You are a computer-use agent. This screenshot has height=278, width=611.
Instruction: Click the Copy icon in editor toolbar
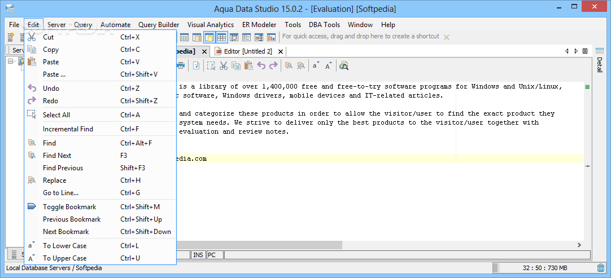click(x=235, y=66)
